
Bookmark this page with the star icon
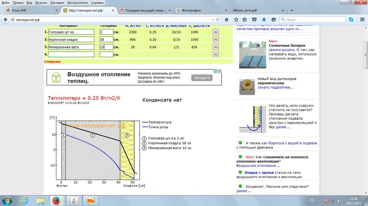(x=236, y=19)
